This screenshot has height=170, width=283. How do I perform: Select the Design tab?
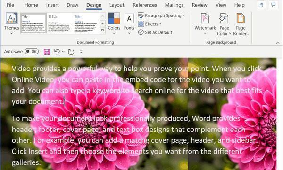pyautogui.click(x=94, y=5)
